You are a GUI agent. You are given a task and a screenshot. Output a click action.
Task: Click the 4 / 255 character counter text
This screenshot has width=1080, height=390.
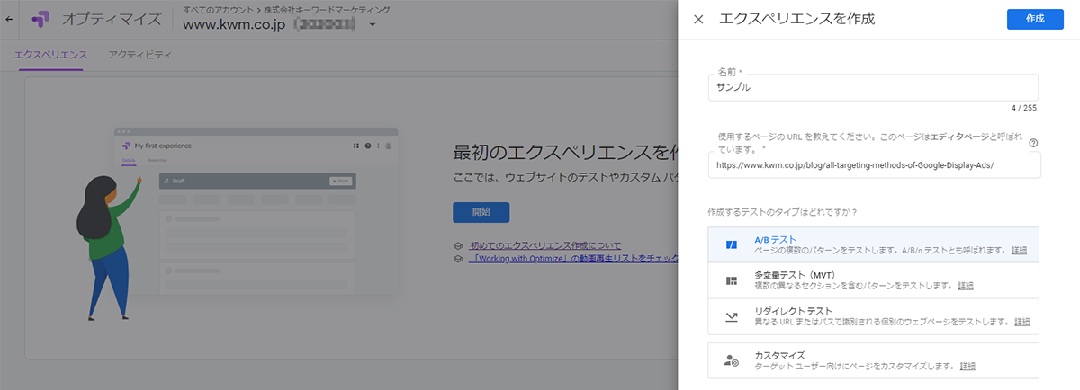point(1024,108)
